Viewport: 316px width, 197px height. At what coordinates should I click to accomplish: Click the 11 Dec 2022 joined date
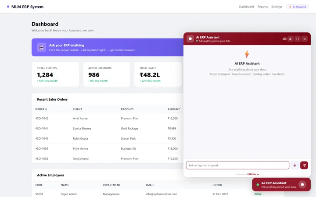[220, 194]
